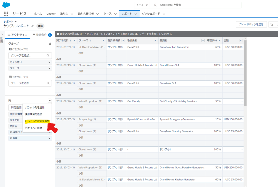This screenshot has width=278, height=187.
Task: Click the info icon in preview banner
Action: pos(58,34)
